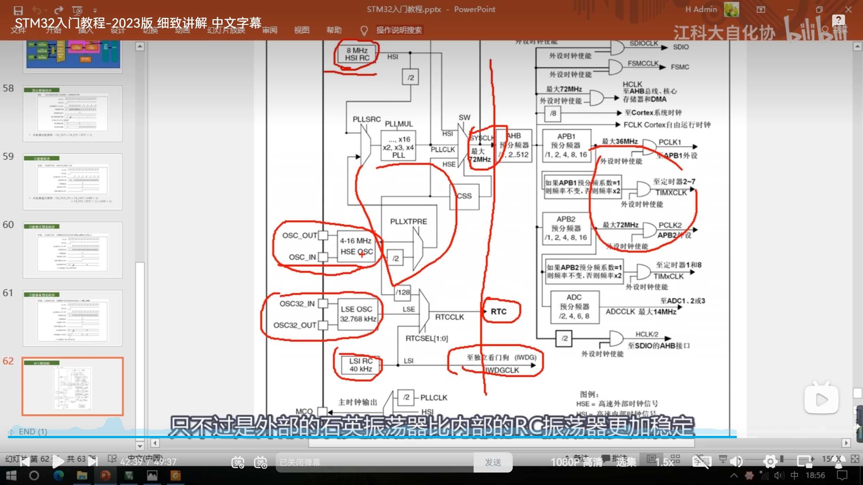Open the 选集 episode list

point(626,462)
